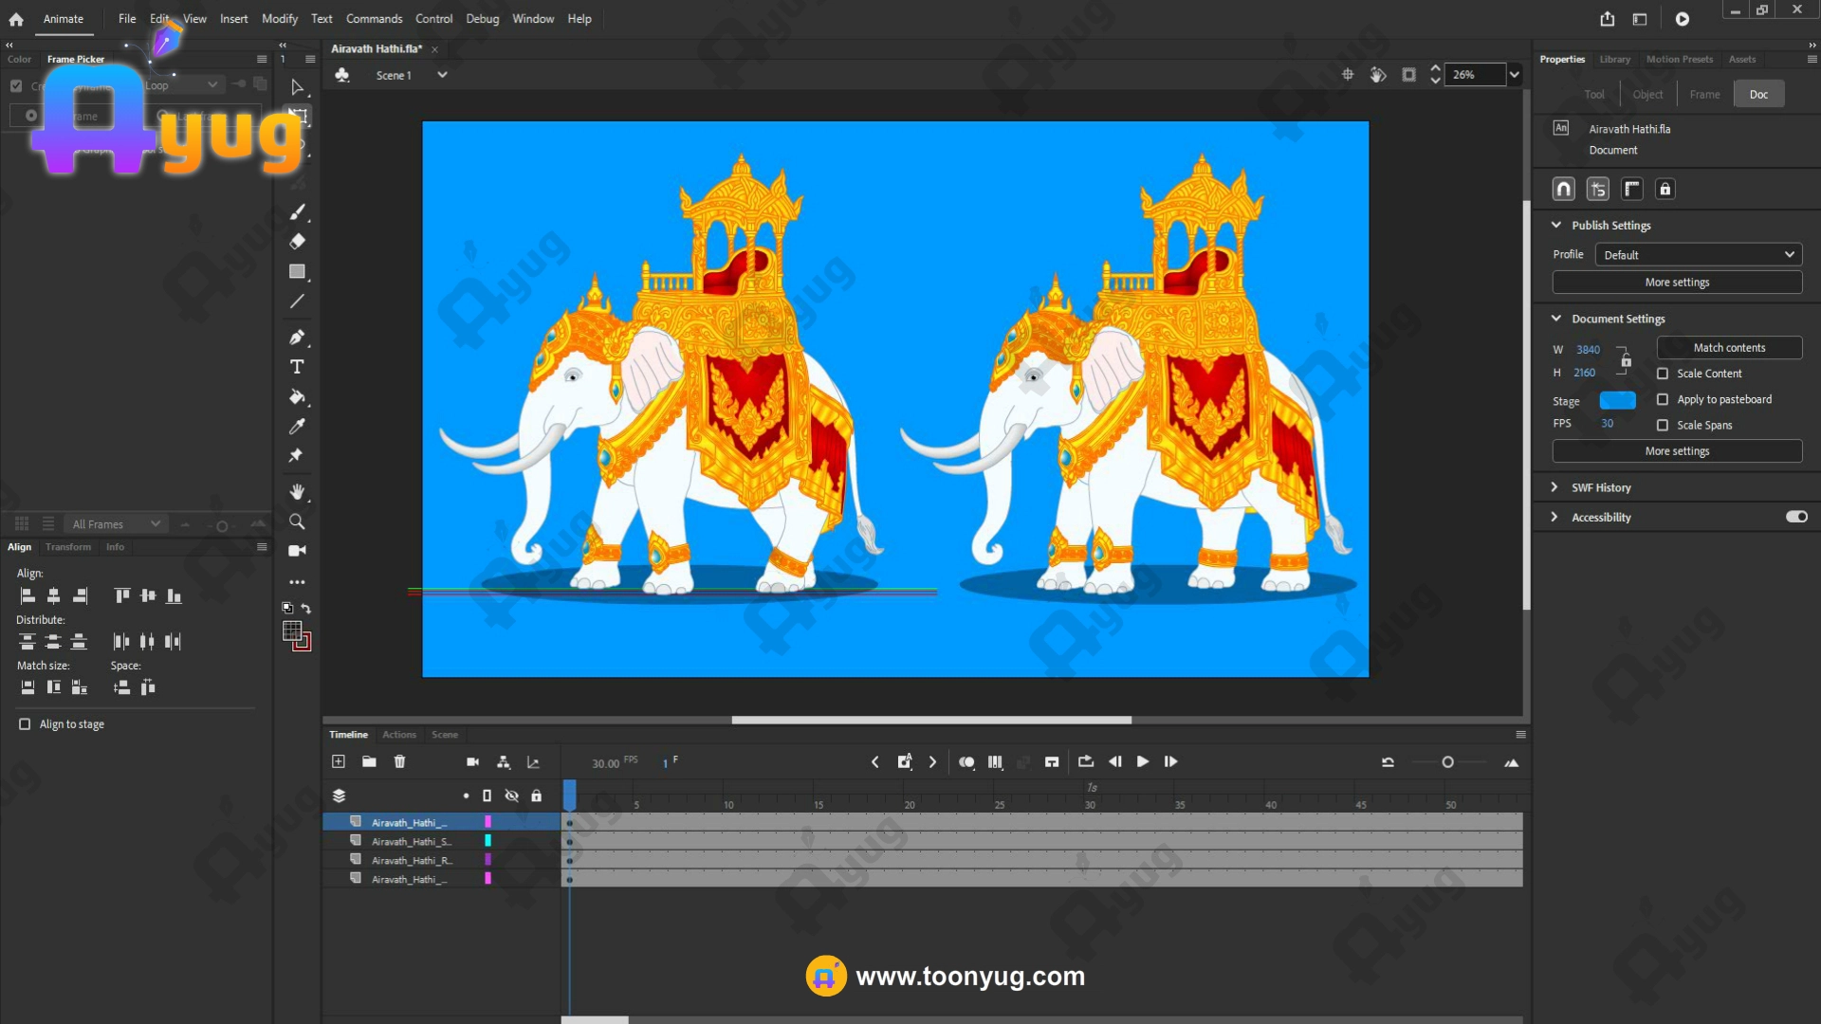Open the stage zoom percentage dropdown
The height and width of the screenshot is (1024, 1821).
(x=1515, y=75)
